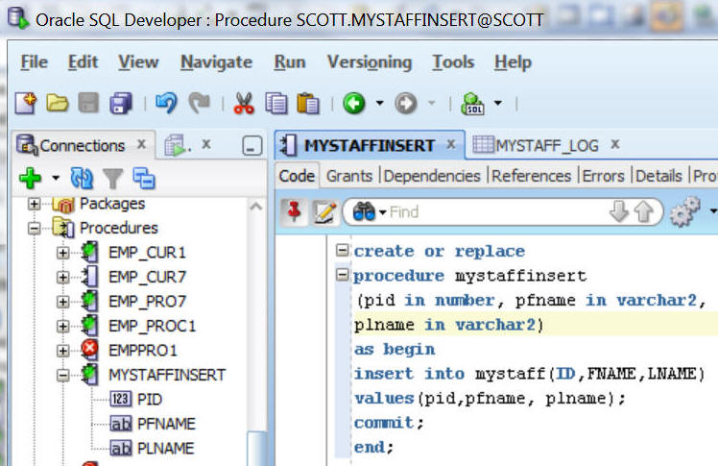This screenshot has height=466, width=718.
Task: Click the Filter funnel icon
Action: 112,179
